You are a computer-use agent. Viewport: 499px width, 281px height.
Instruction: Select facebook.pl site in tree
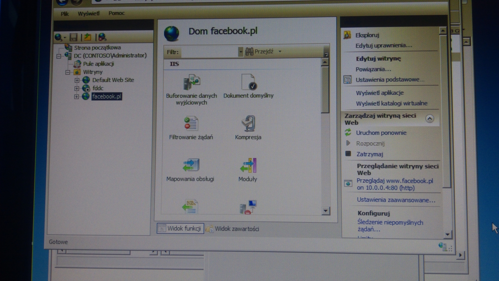click(x=106, y=97)
